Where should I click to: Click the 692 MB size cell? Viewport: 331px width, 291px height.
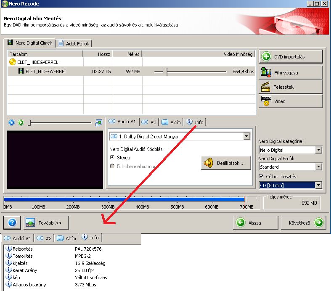click(x=133, y=71)
